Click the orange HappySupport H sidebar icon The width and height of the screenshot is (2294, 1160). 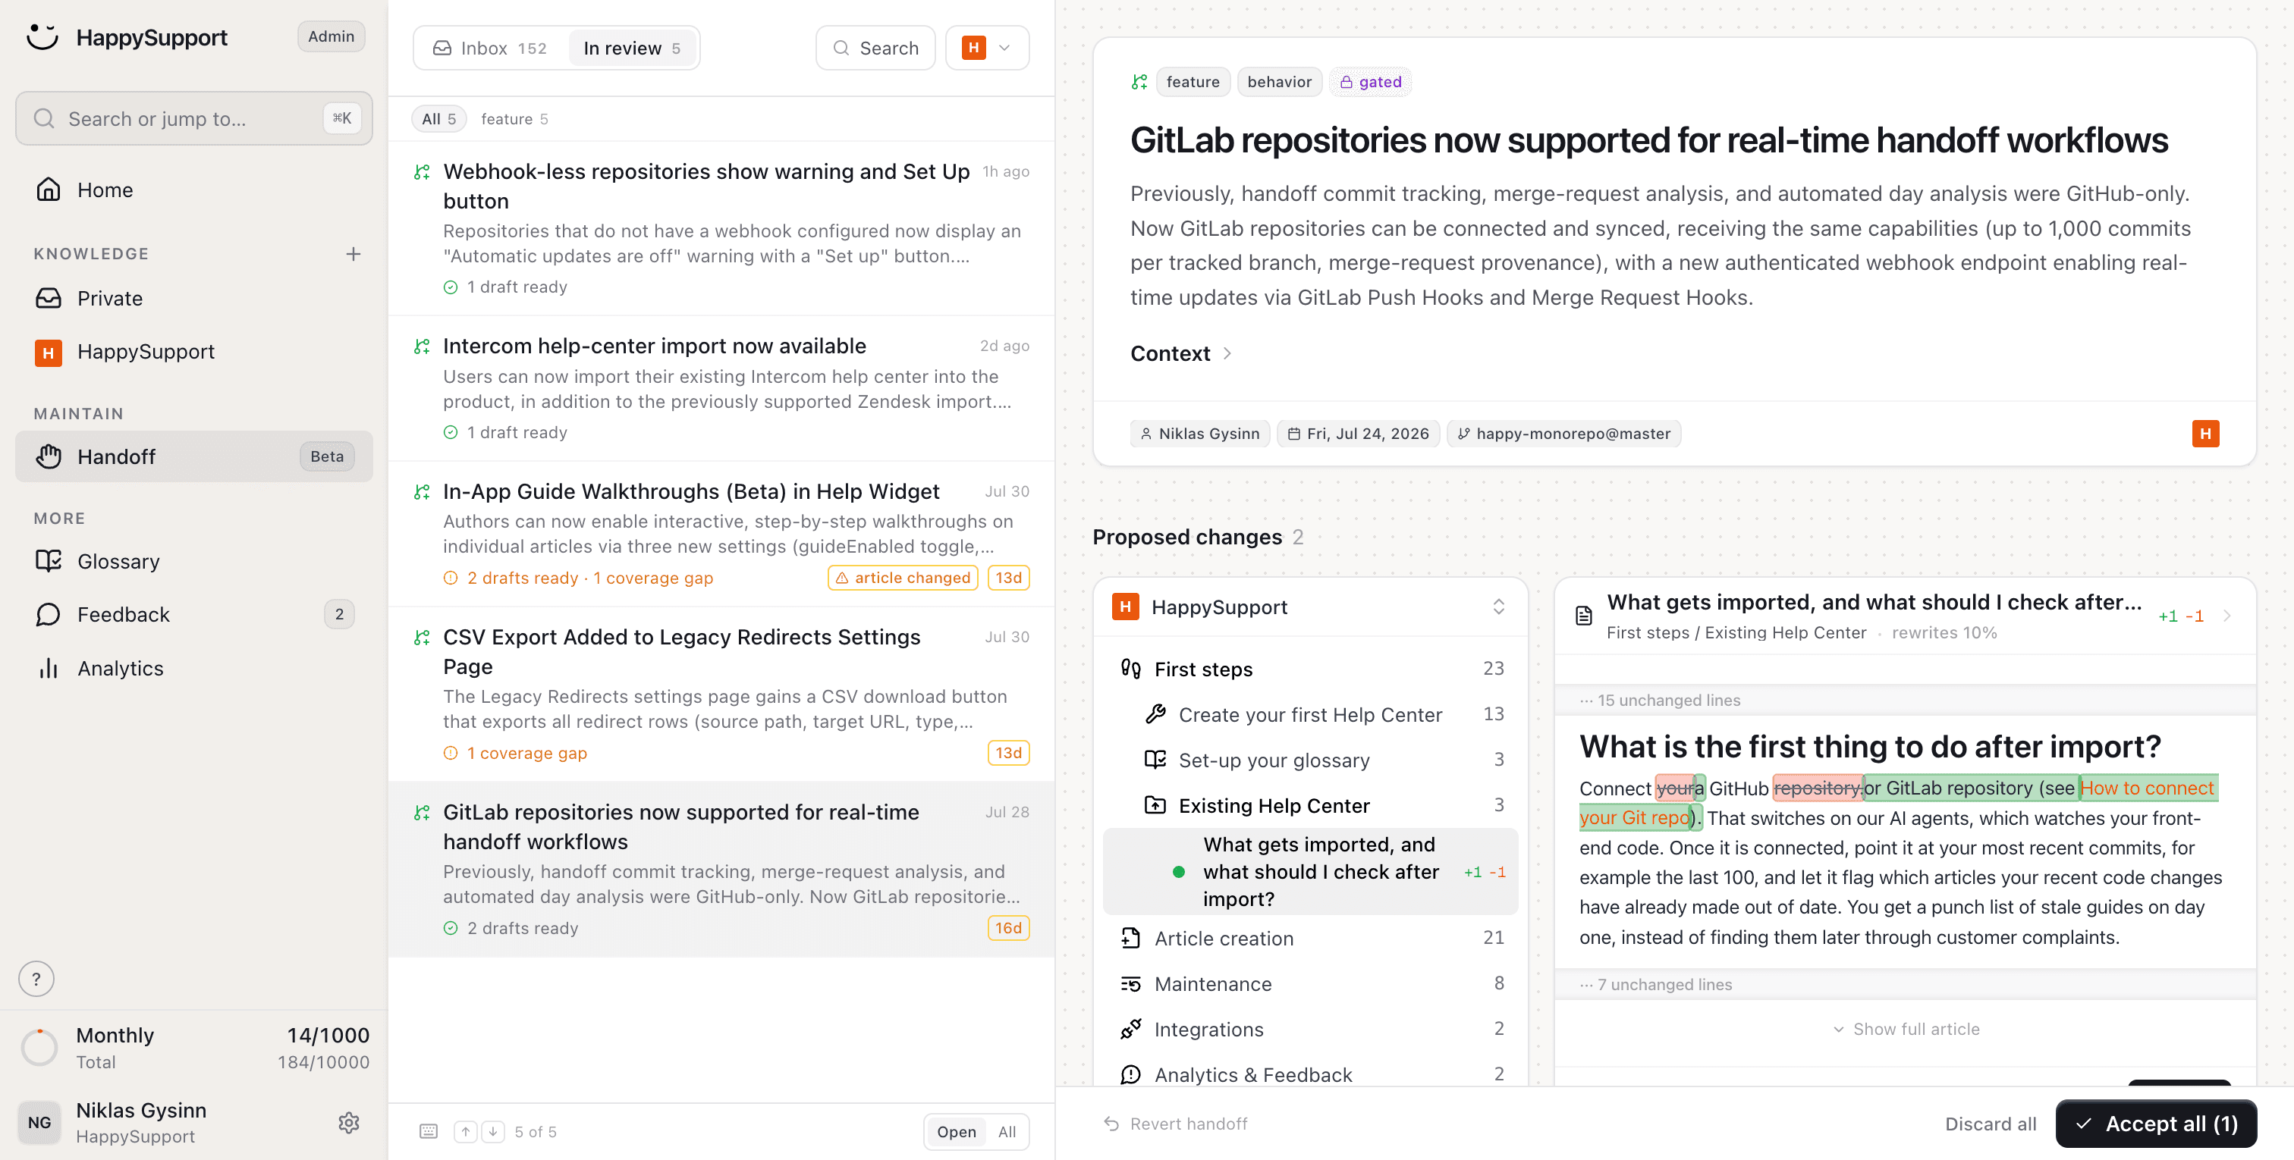click(x=48, y=353)
